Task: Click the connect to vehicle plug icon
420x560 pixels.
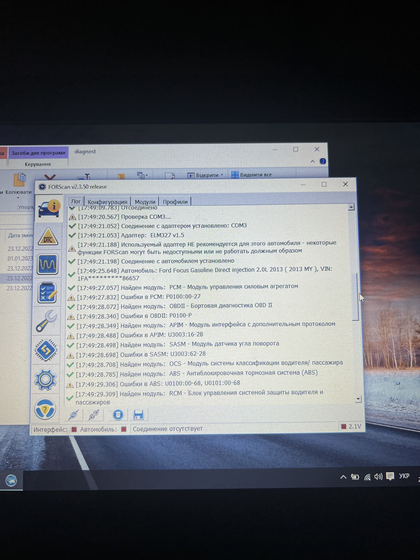Action: pos(73,415)
